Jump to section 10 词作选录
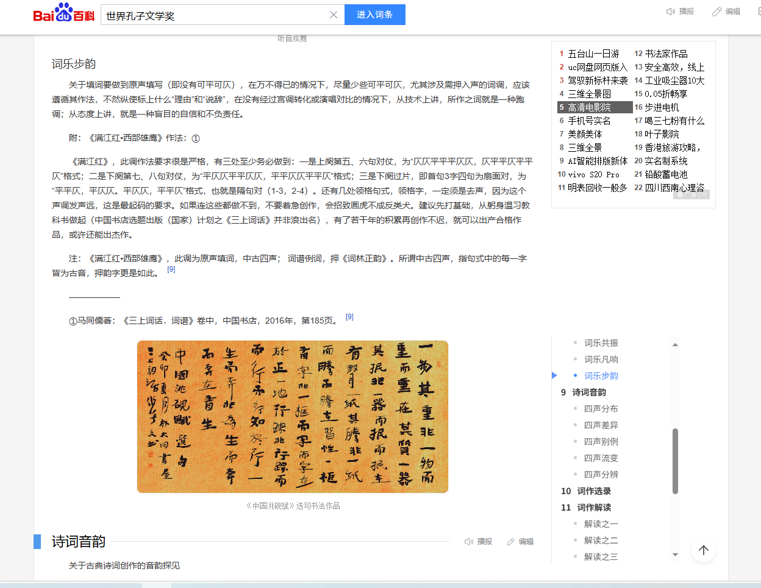The height and width of the screenshot is (588, 761). coord(593,491)
